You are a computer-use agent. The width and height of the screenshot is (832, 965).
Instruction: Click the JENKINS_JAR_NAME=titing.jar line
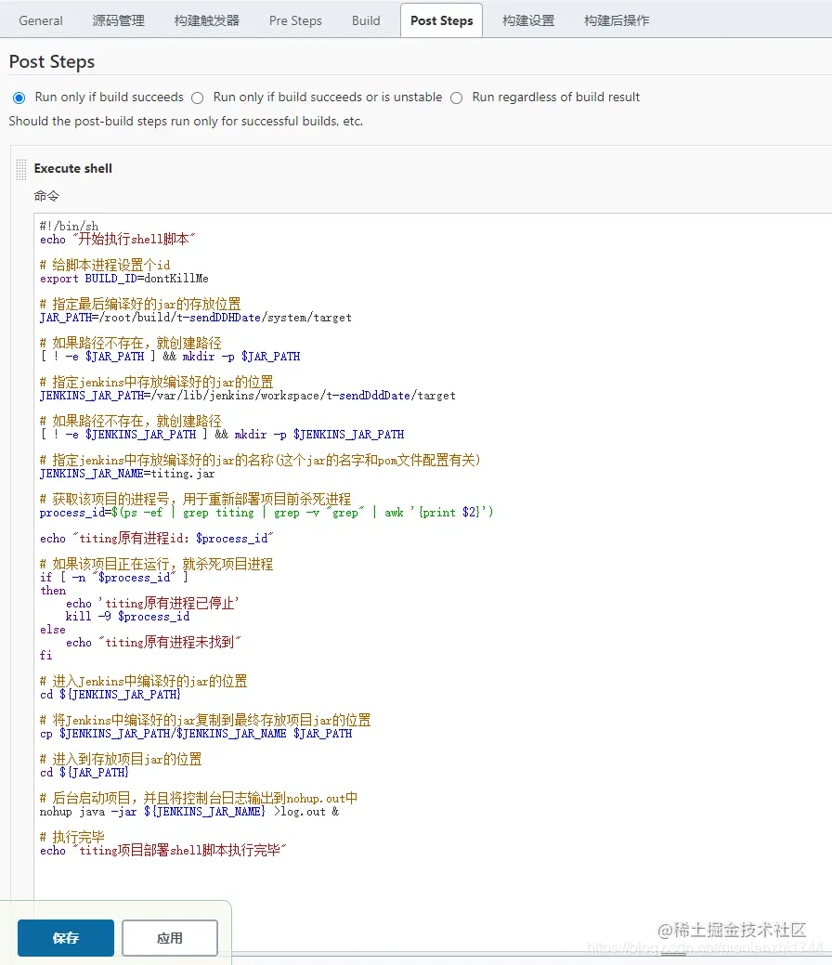[127, 474]
